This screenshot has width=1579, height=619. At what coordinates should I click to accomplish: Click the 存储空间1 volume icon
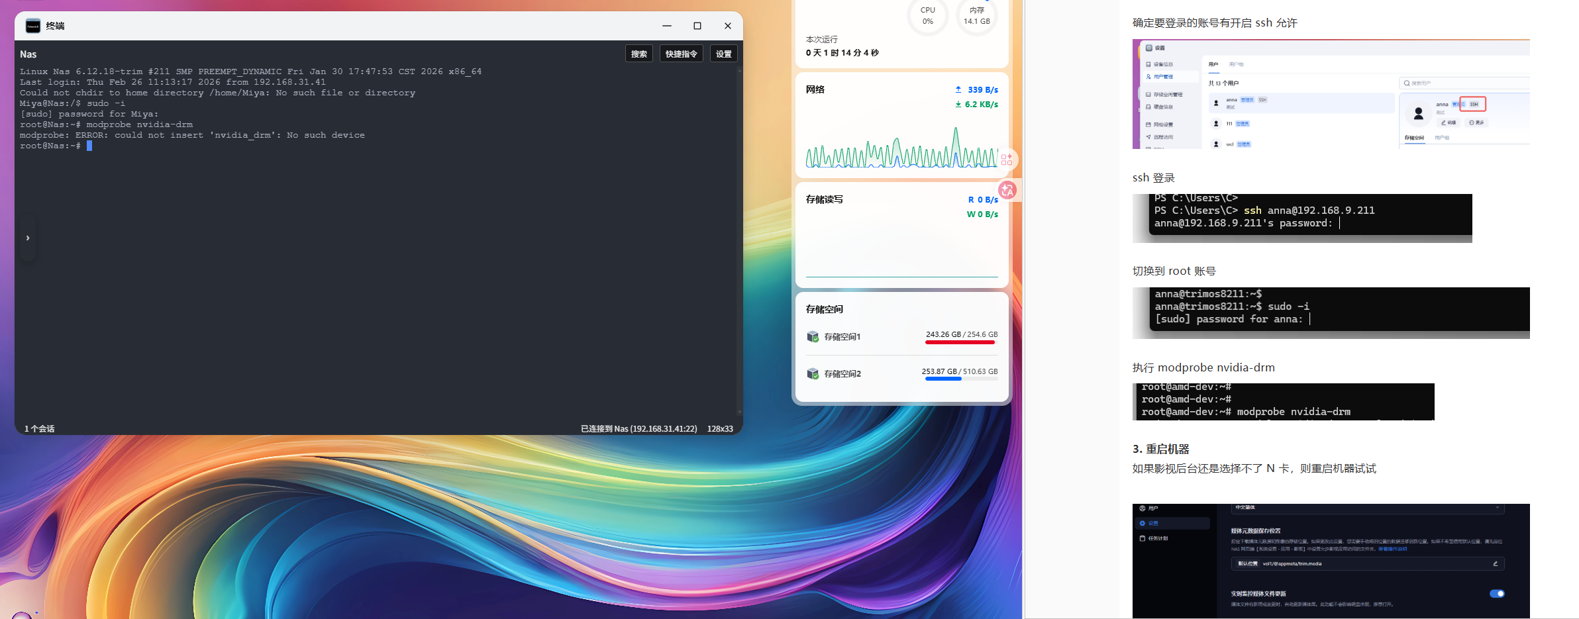(813, 336)
